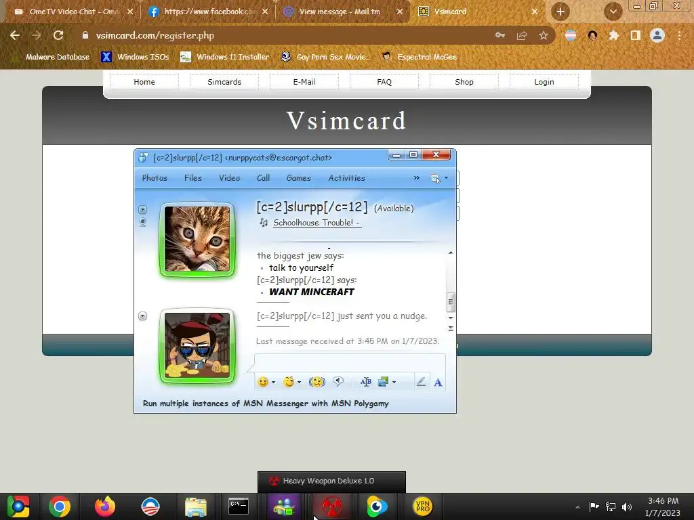Open the Video menu in Messenger

[229, 178]
